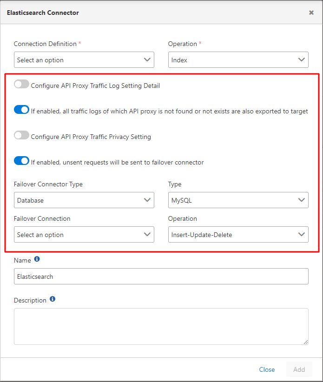Click the Name field containing Elasticsearch

coord(161,277)
